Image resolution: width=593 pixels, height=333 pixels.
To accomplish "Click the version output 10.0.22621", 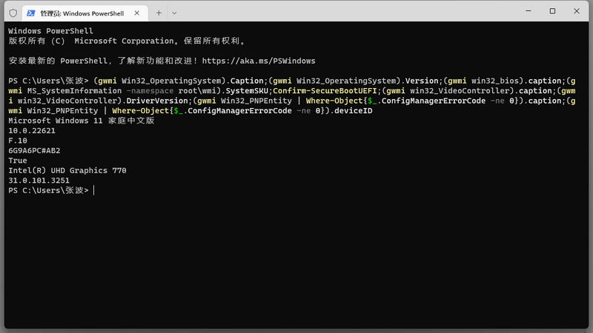I will pos(32,131).
